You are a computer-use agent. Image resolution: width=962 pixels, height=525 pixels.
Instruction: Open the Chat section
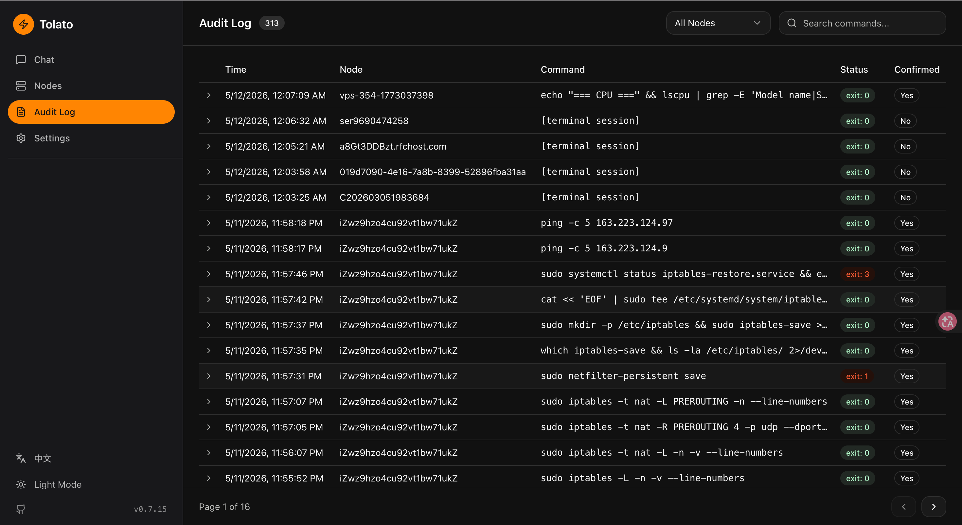[91, 60]
